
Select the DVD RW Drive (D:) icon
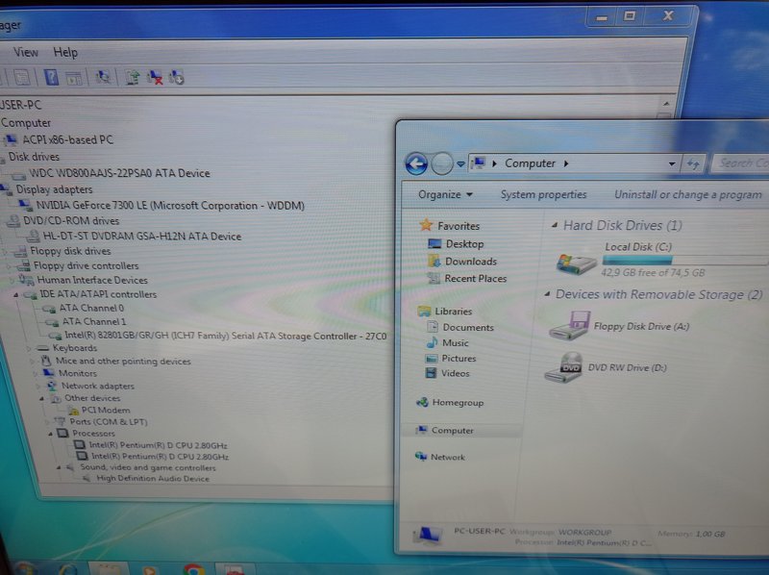click(563, 367)
